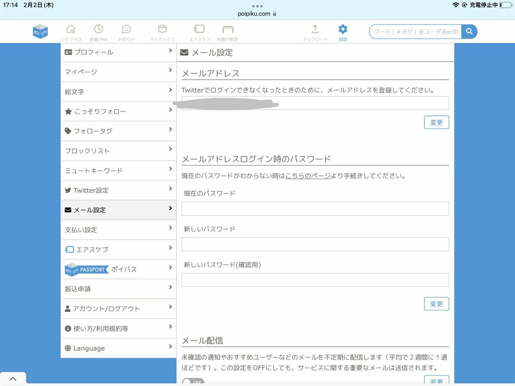
Task: Expand the Language row chevron
Action: click(170, 347)
